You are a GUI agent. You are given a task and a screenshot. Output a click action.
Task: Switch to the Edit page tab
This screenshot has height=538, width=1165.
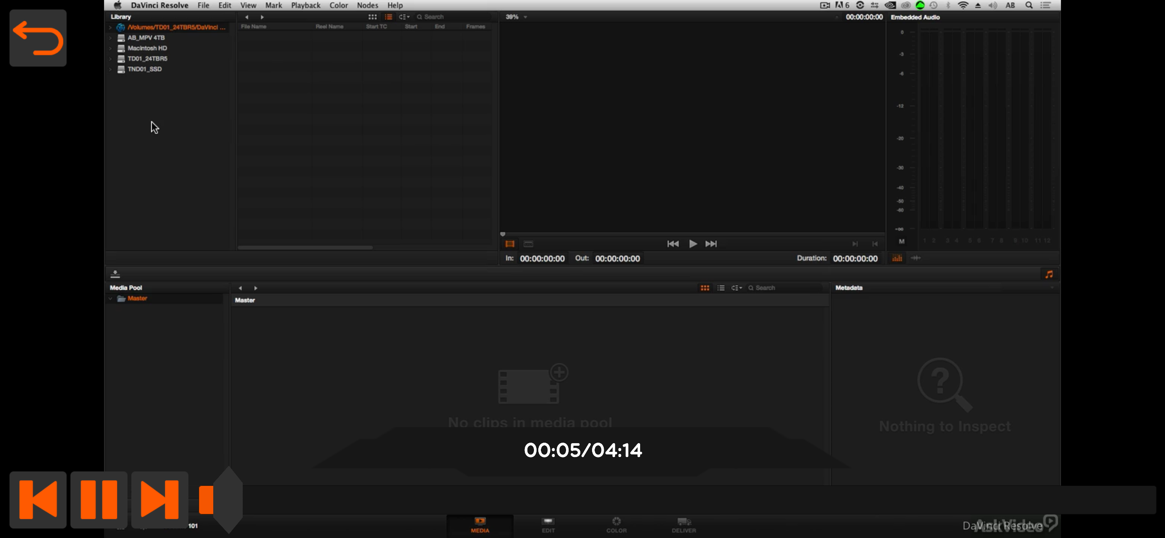[x=548, y=525]
